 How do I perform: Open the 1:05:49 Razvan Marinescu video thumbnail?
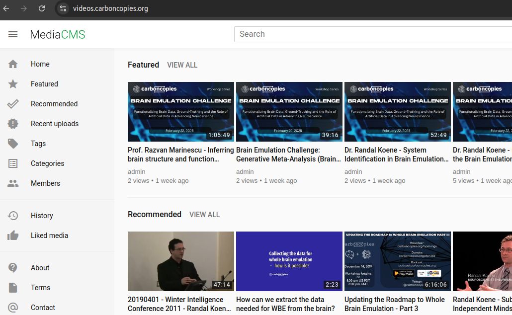180,112
